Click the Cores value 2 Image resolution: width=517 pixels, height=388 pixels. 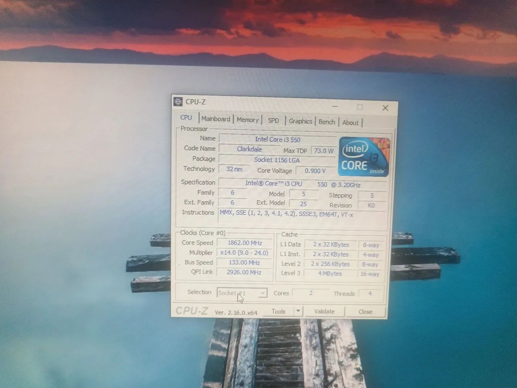311,293
